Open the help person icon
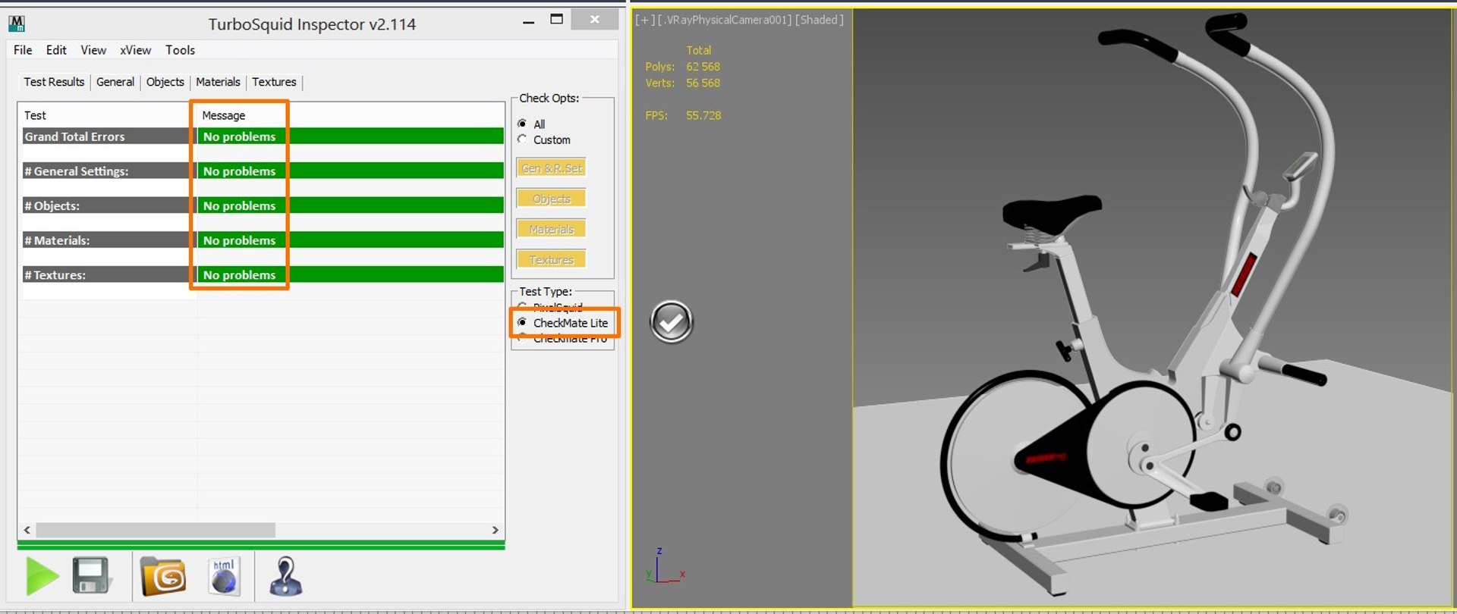This screenshot has height=614, width=1457. pos(286,576)
